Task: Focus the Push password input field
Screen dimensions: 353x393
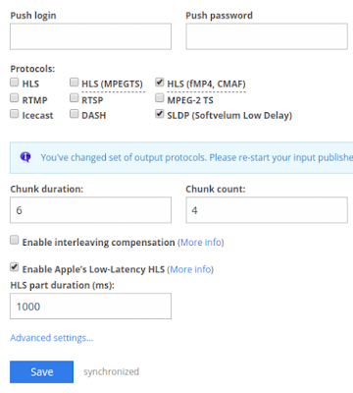Action: [267, 36]
